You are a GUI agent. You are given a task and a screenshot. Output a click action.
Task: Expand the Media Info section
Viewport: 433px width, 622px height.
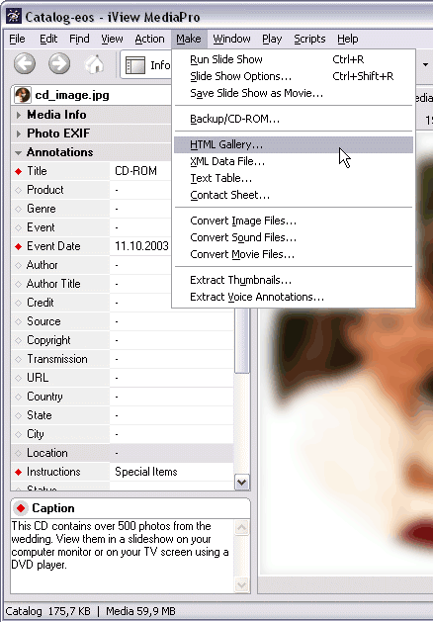tap(18, 115)
